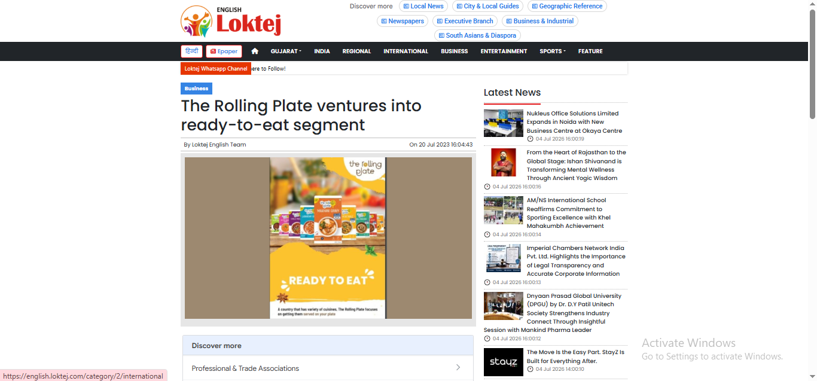The image size is (817, 381).
Task: Open Geographic Reference tag
Action: click(x=567, y=6)
